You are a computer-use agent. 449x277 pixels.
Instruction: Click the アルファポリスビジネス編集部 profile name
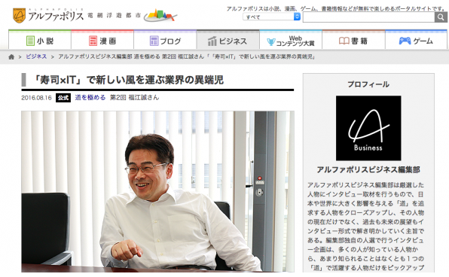(x=368, y=169)
